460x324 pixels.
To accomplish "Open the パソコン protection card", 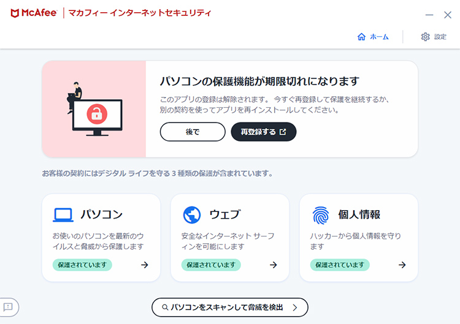I will pyautogui.click(x=101, y=238).
